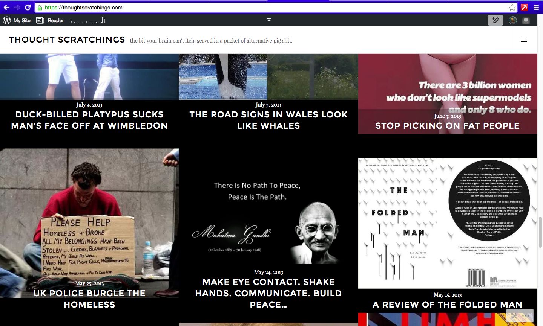Click the orca pool image thumbnail
Image resolution: width=543 pixels, height=326 pixels.
pos(268,76)
